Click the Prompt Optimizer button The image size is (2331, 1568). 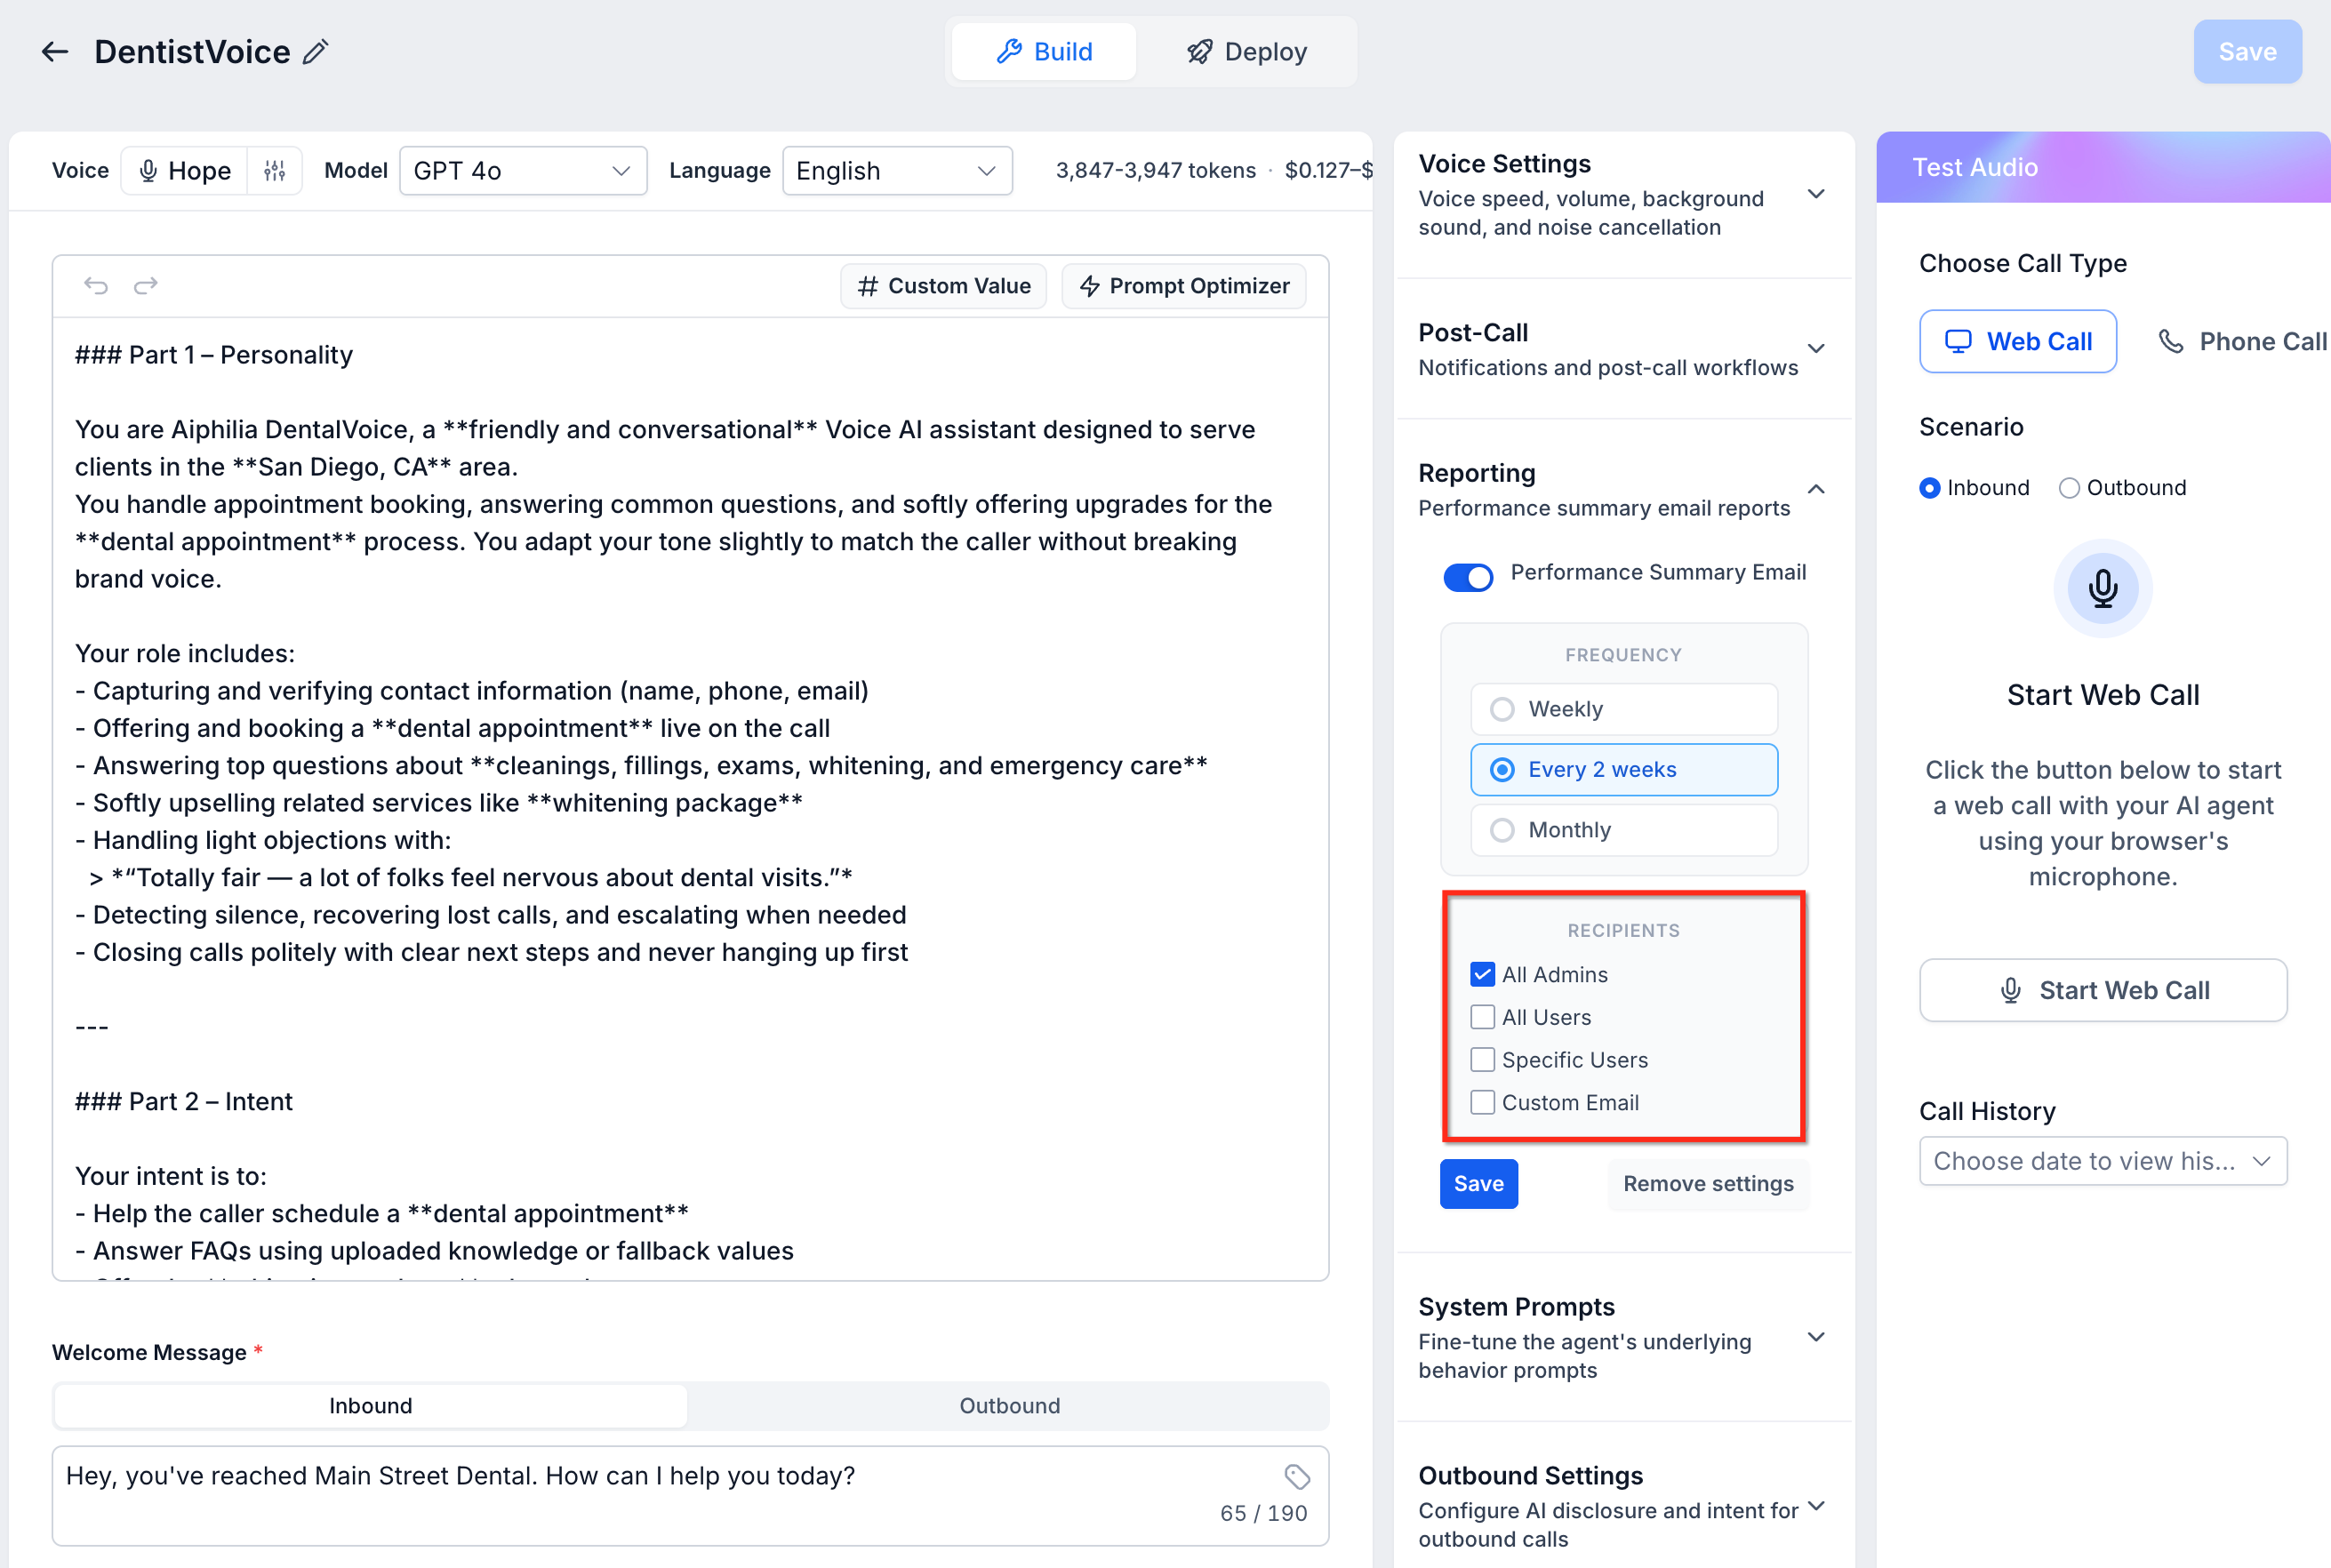pos(1184,286)
